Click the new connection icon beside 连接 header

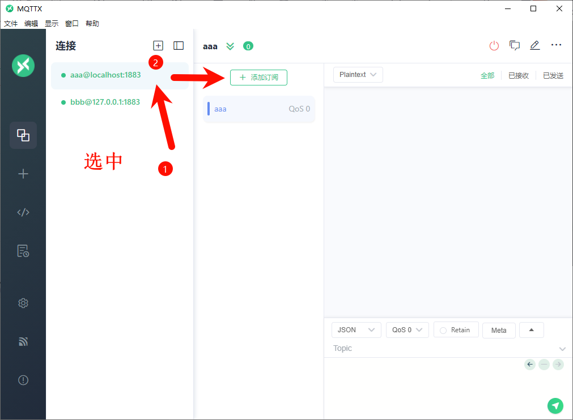coord(158,46)
